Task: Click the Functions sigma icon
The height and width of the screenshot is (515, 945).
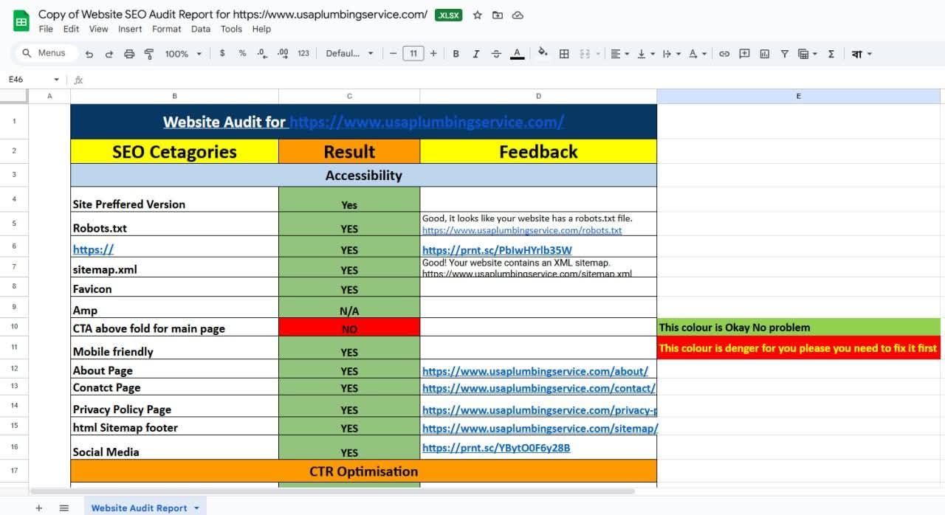Action: coord(831,53)
